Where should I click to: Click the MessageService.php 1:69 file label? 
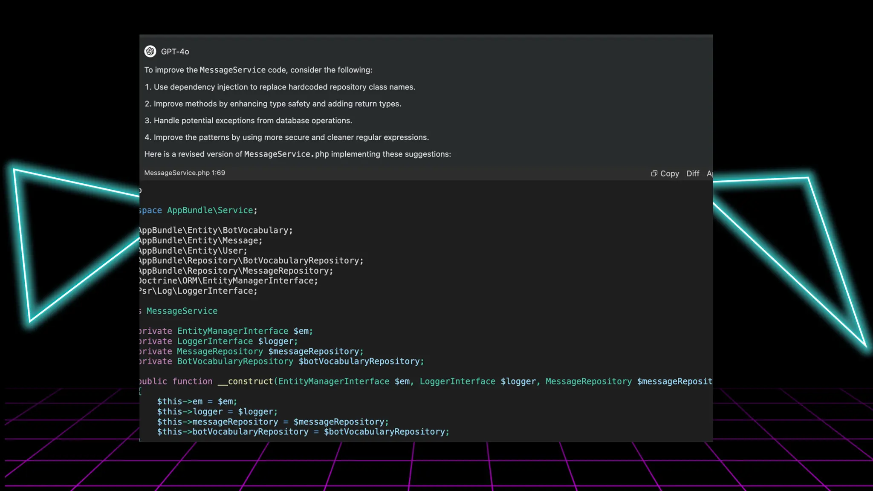pyautogui.click(x=185, y=173)
